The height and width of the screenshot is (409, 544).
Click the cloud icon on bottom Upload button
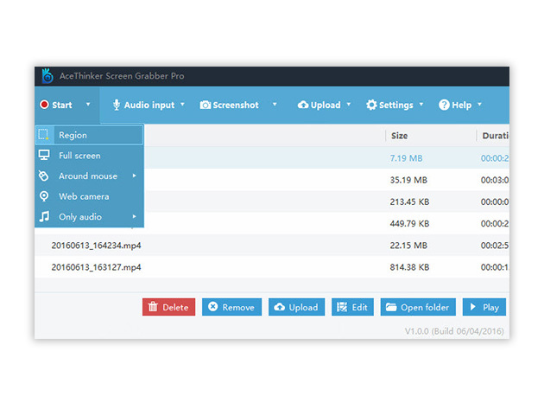point(279,307)
